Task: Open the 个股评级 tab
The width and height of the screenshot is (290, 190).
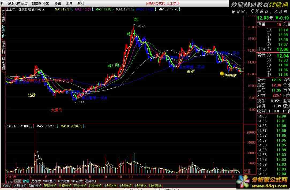Action: tap(125, 185)
